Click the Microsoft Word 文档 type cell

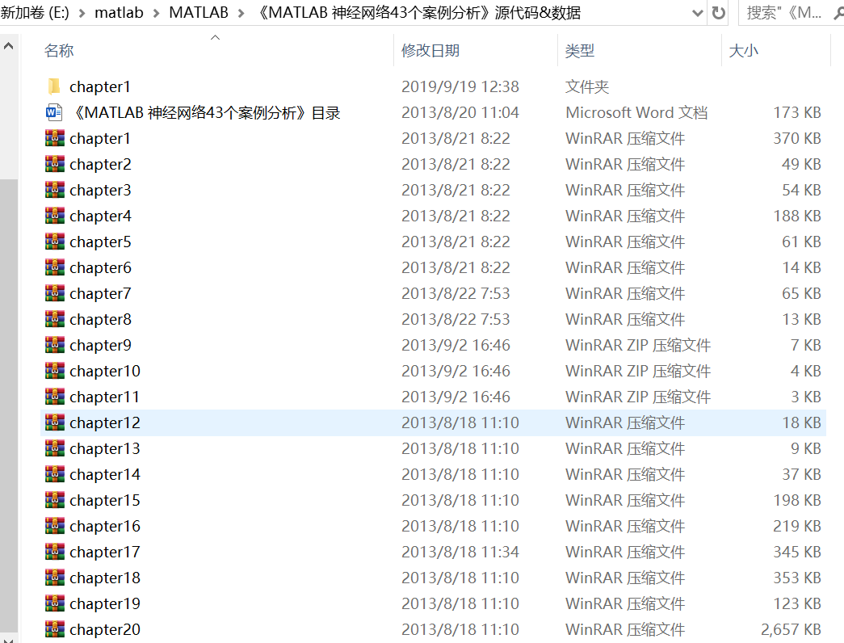point(636,112)
